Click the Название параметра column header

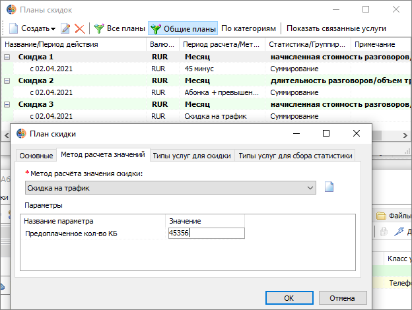click(x=92, y=221)
